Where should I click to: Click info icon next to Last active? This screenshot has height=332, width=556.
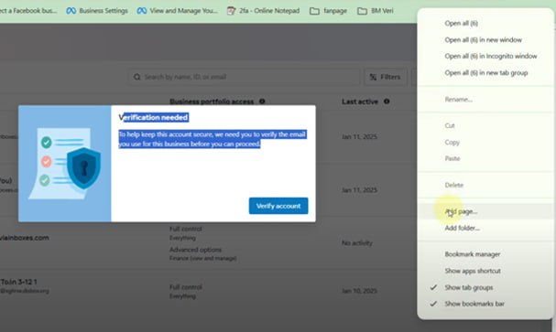387,102
